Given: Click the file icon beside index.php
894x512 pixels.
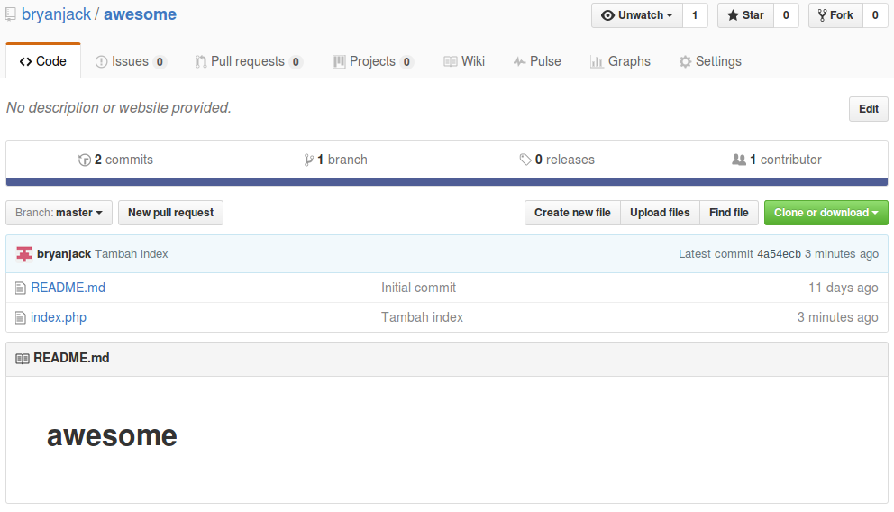Looking at the screenshot, I should point(21,317).
